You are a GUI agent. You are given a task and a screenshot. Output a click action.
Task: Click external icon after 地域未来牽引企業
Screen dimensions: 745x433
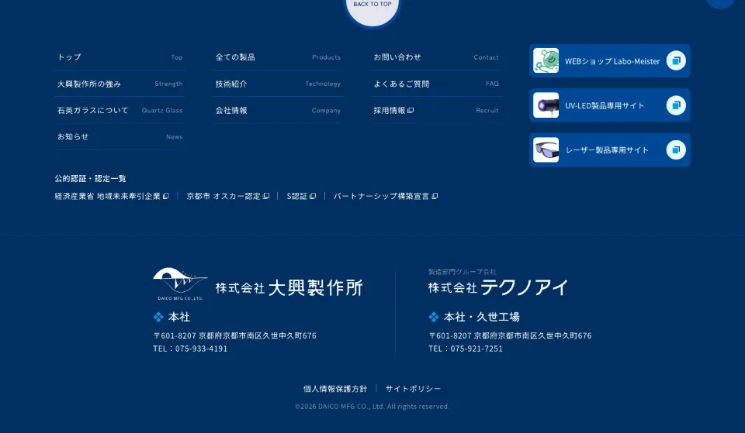[x=166, y=196]
